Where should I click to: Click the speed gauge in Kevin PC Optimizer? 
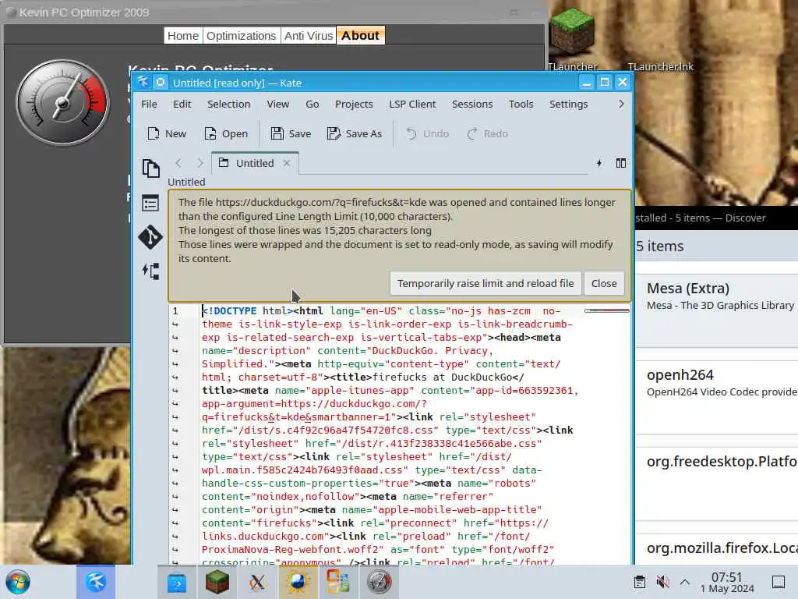(62, 102)
